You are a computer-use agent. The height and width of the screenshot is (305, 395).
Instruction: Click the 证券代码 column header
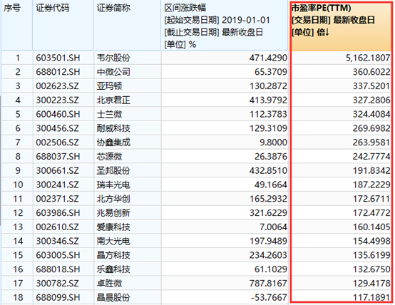point(63,26)
